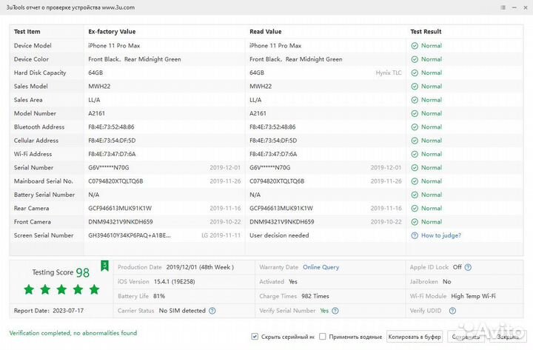Click question icon beside Verify Serial Number
The width and height of the screenshot is (533, 350).
click(335, 311)
